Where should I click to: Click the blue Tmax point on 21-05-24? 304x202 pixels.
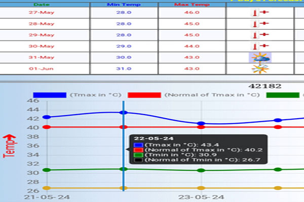47,117
